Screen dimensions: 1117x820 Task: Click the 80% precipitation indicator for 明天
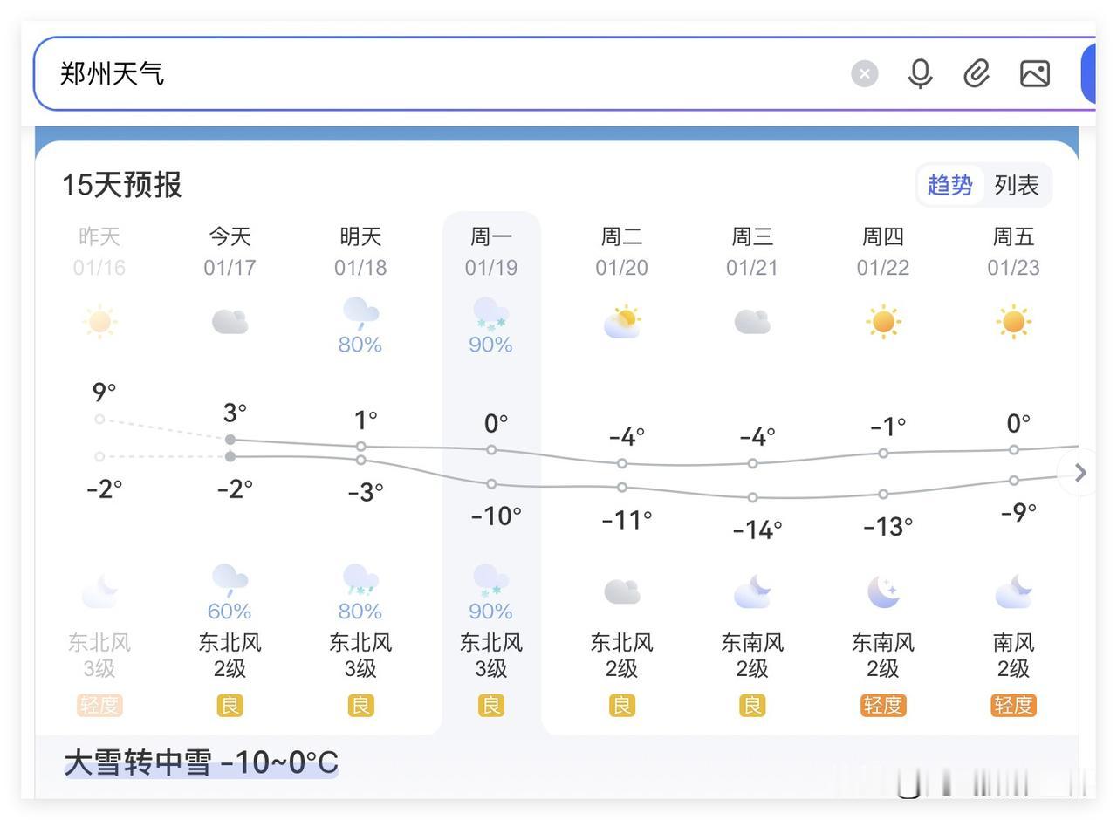(360, 345)
